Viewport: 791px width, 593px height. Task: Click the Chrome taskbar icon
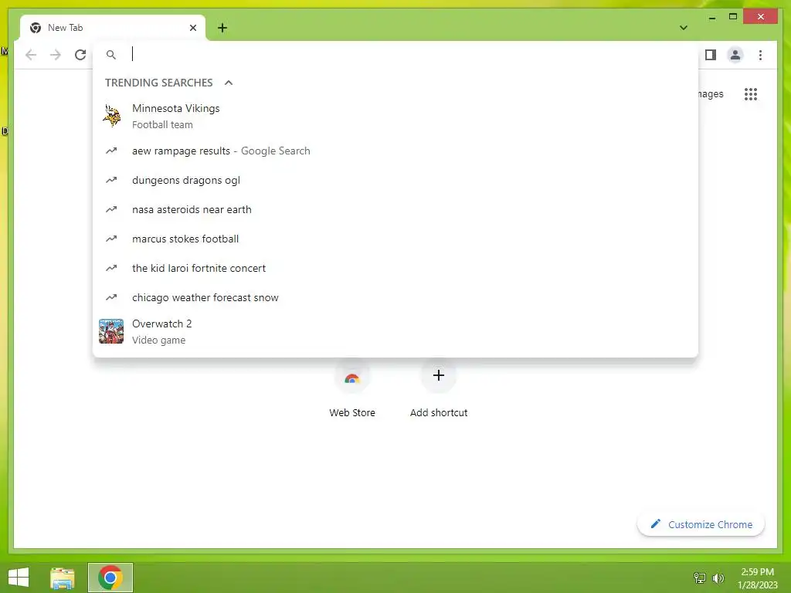coord(110,578)
